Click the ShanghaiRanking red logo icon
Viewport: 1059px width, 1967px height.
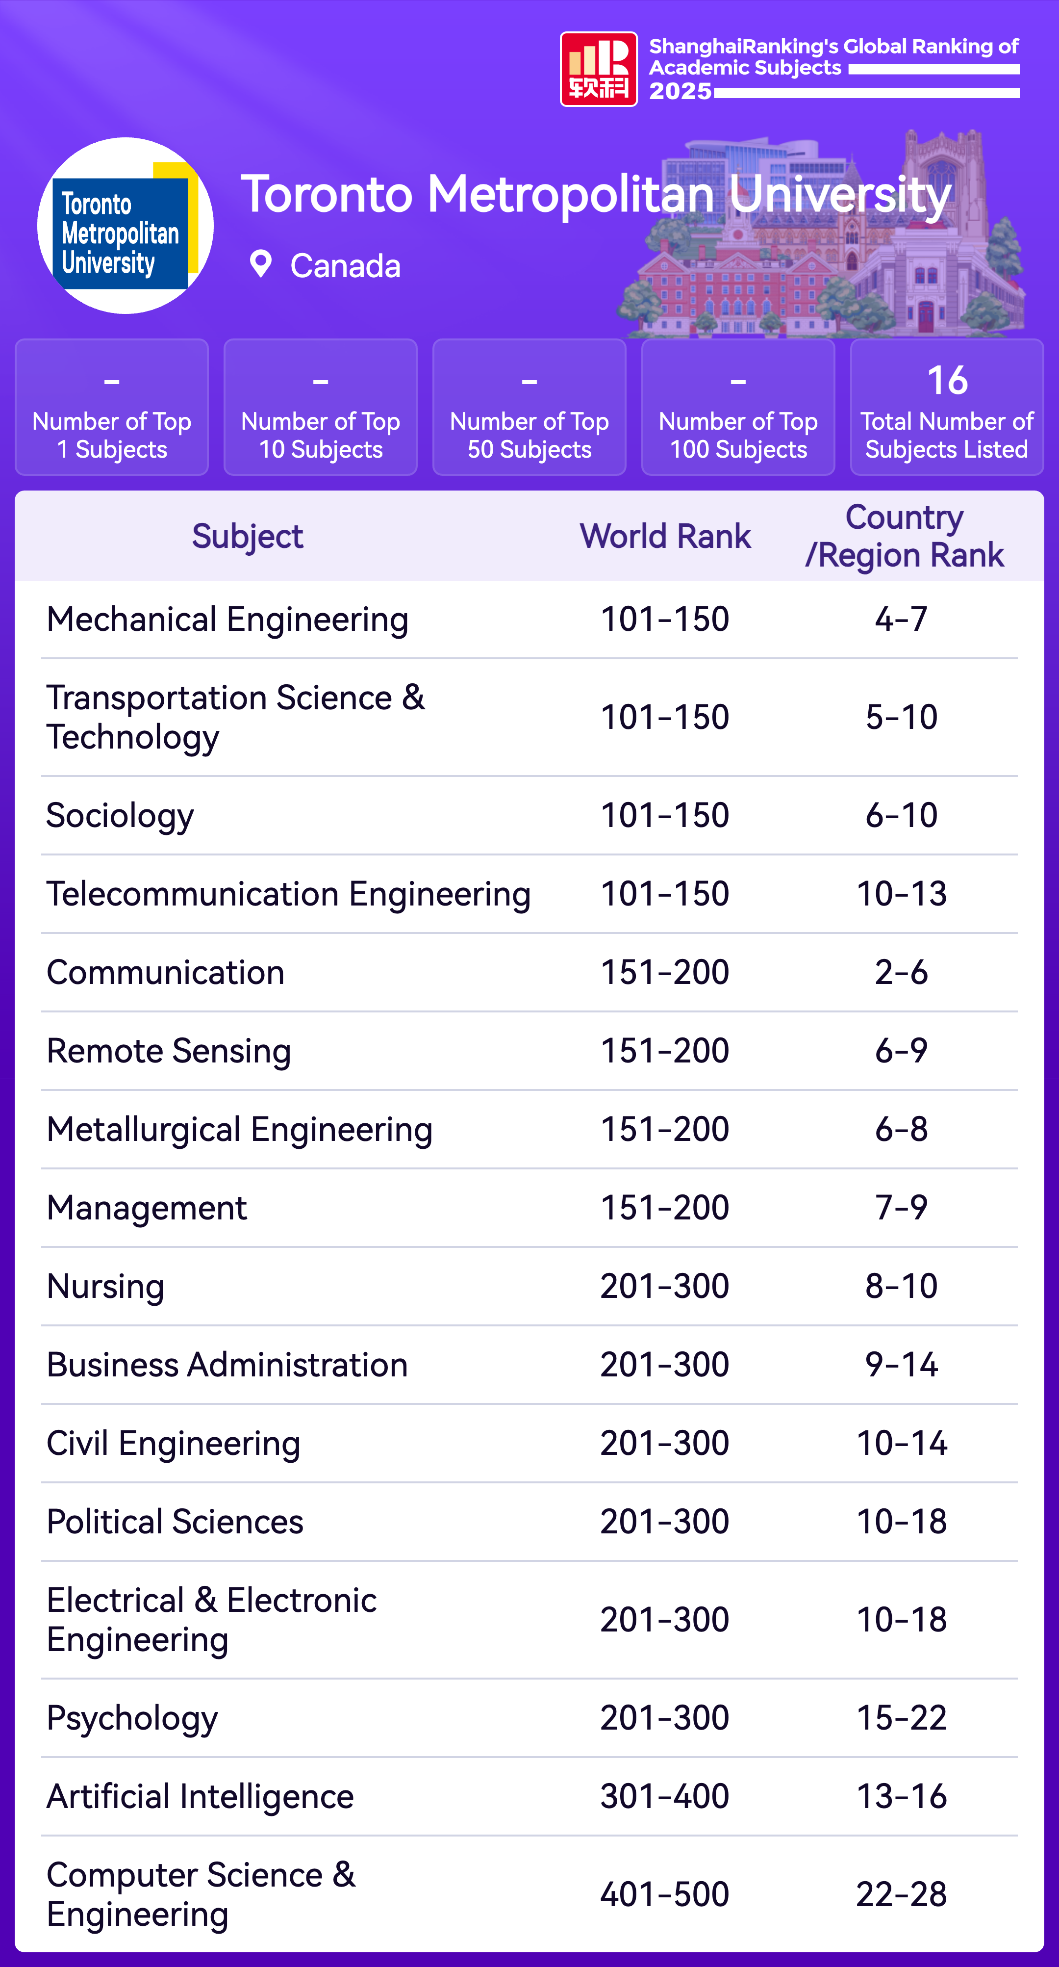pos(598,70)
